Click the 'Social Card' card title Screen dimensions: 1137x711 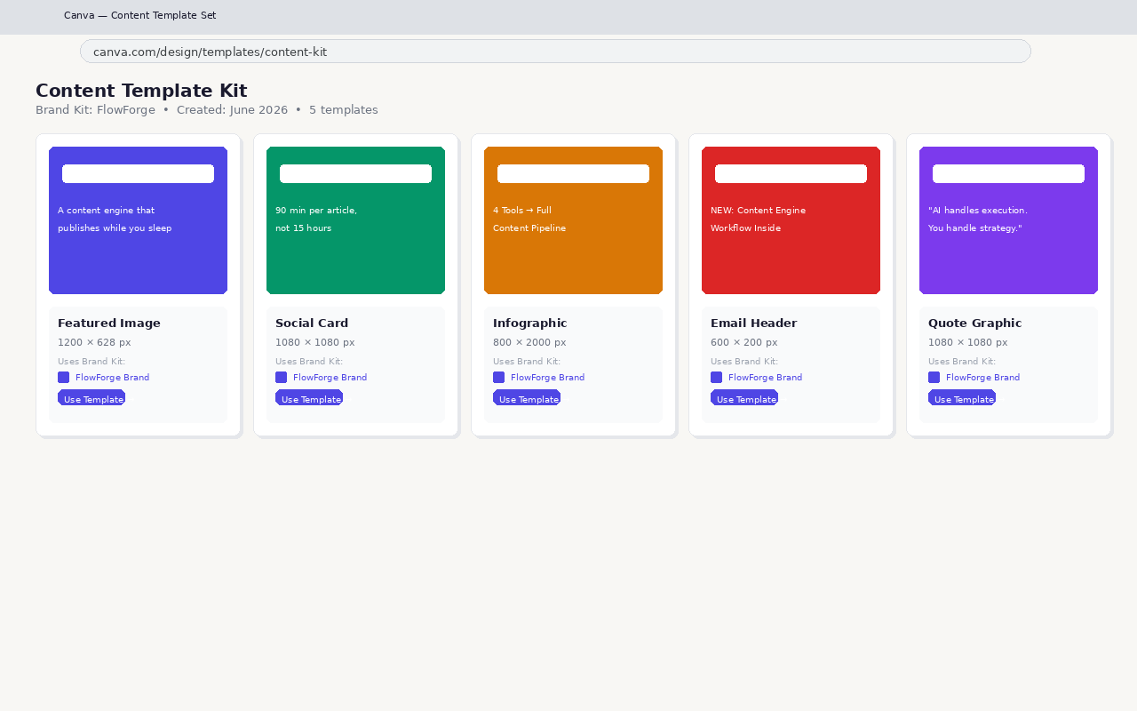tap(312, 323)
